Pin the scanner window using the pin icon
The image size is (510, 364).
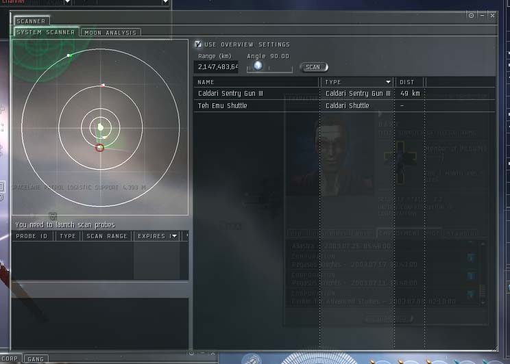pyautogui.click(x=471, y=15)
